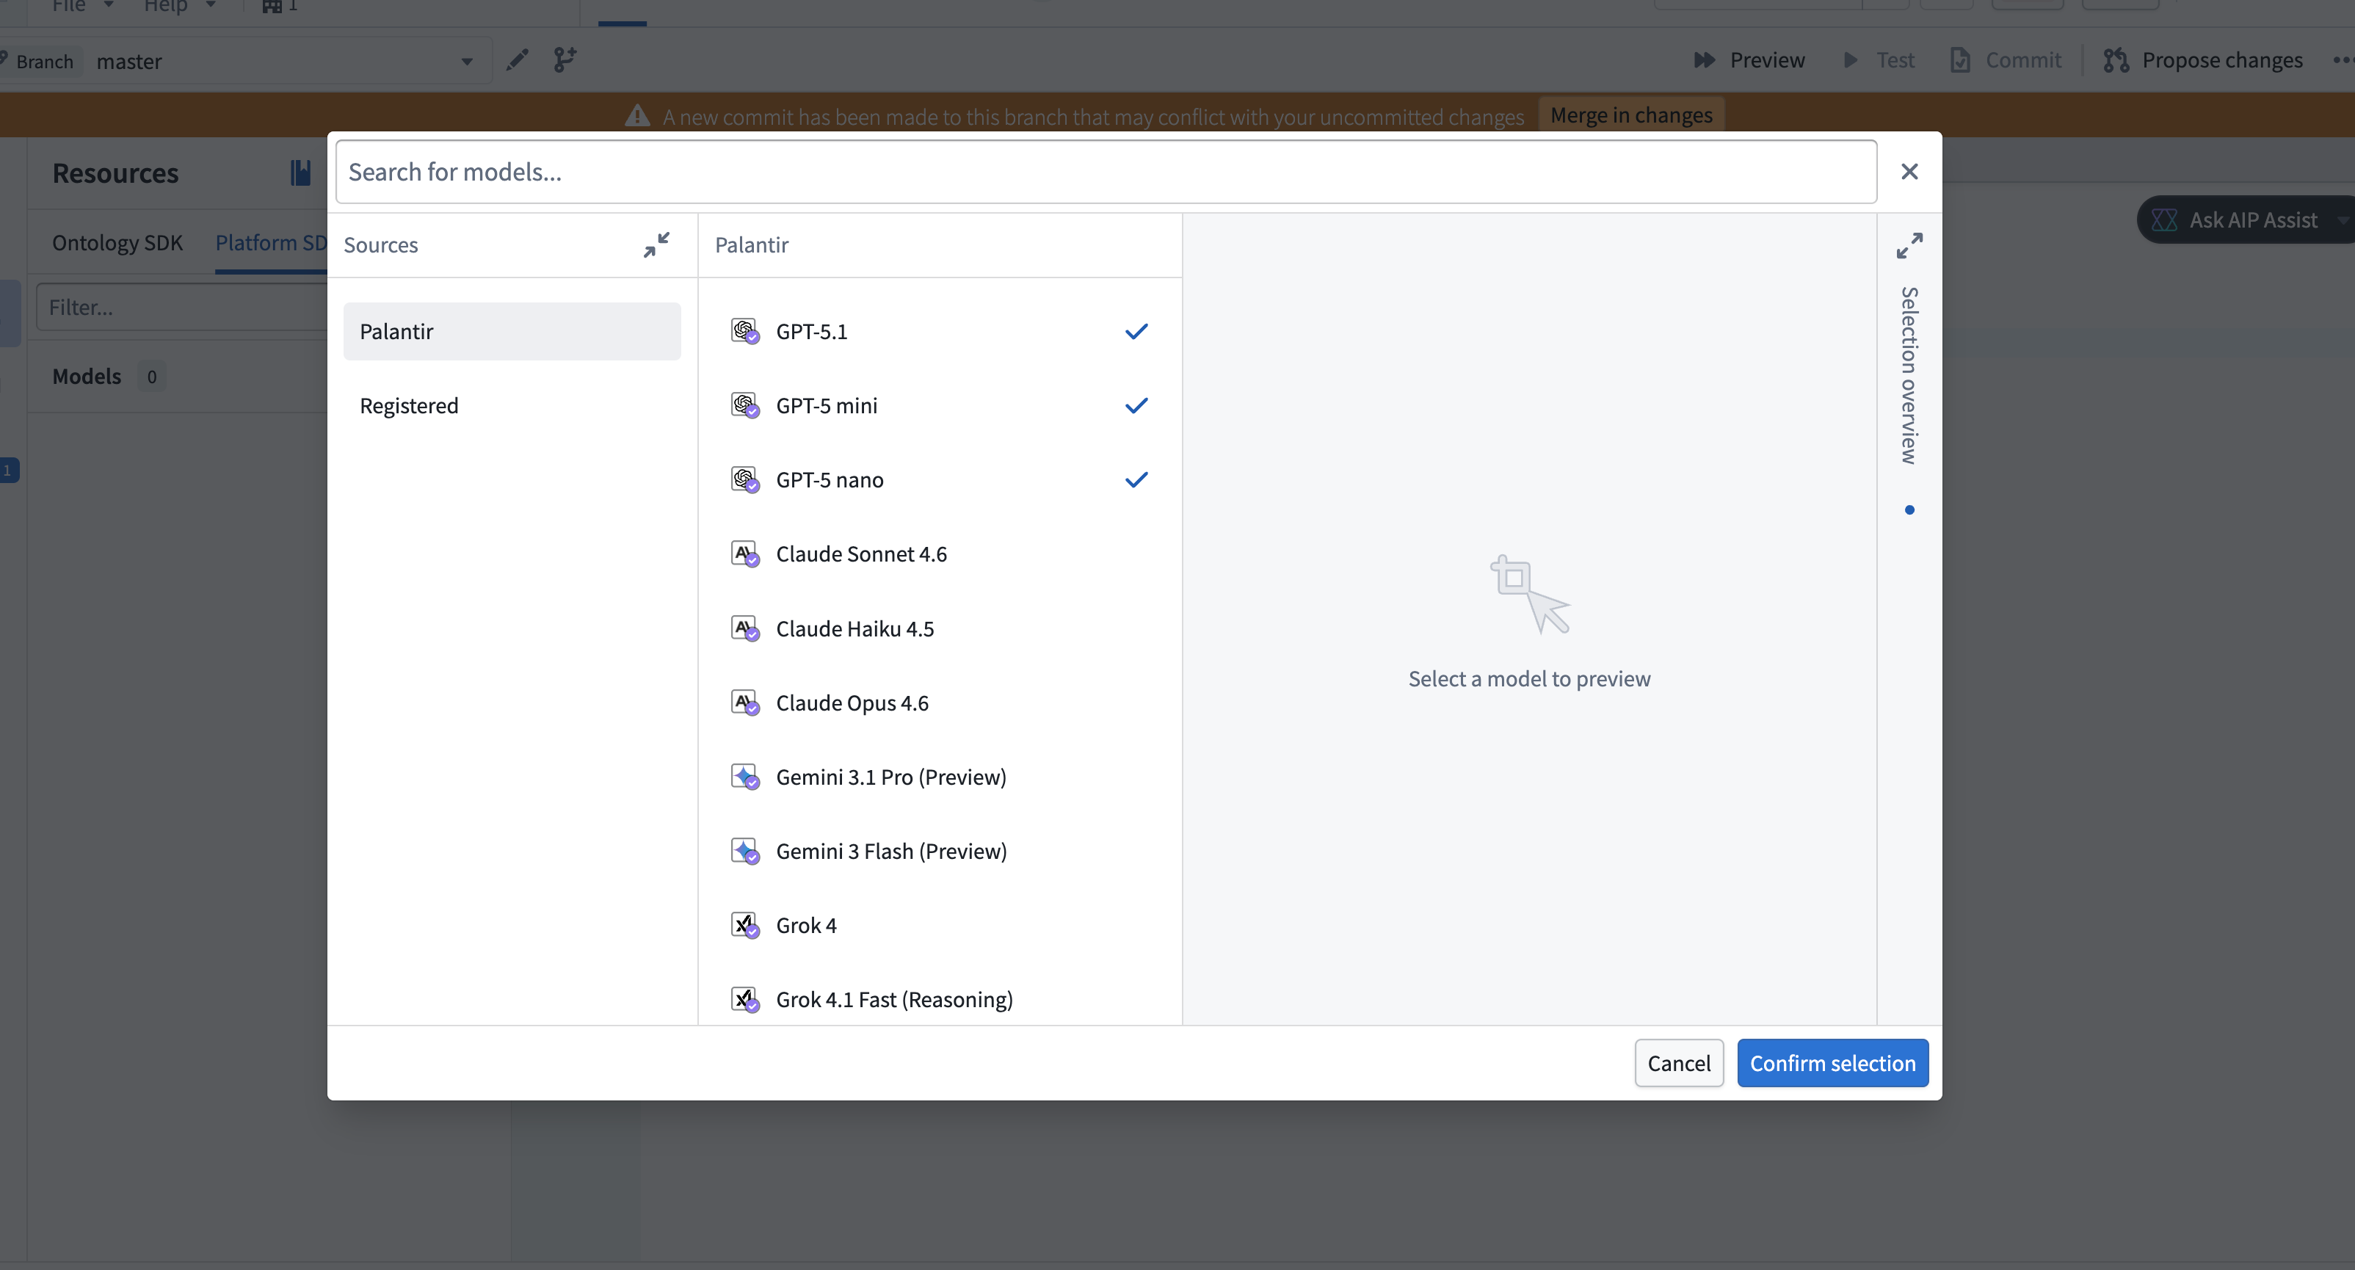The image size is (2355, 1270).
Task: Open the Branch master dropdown
Action: 466,60
